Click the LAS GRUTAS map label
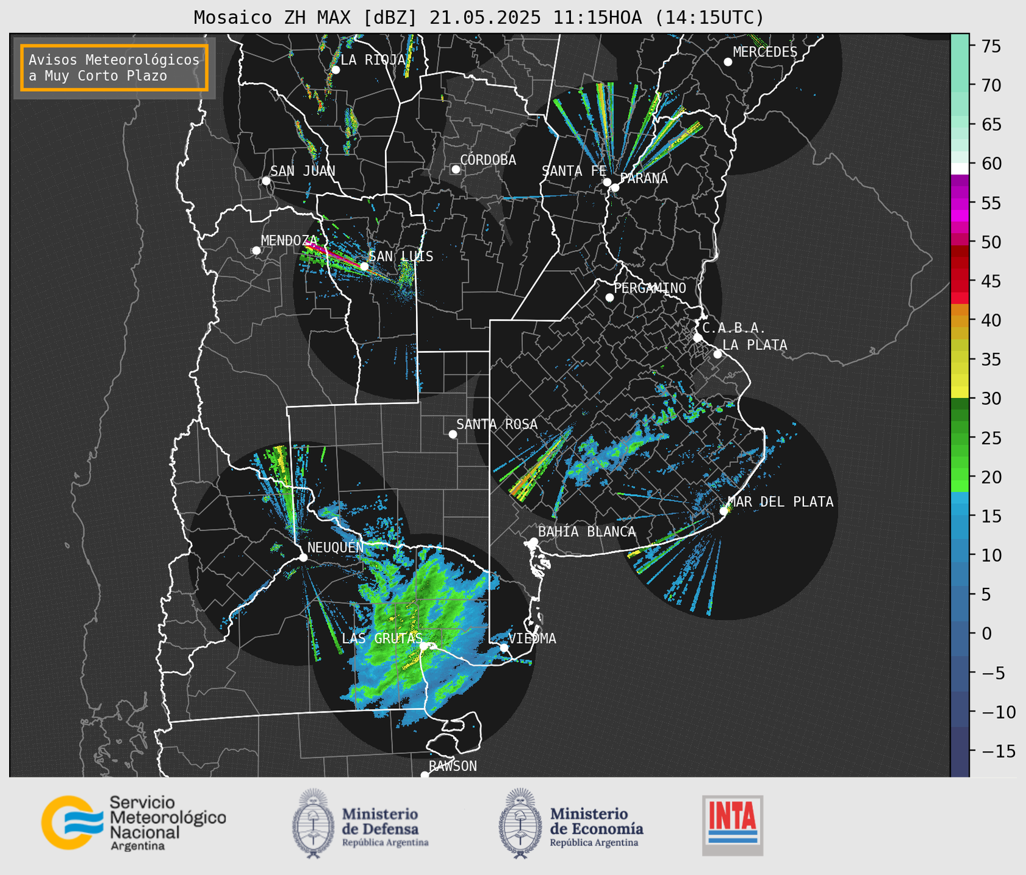 coord(382,638)
